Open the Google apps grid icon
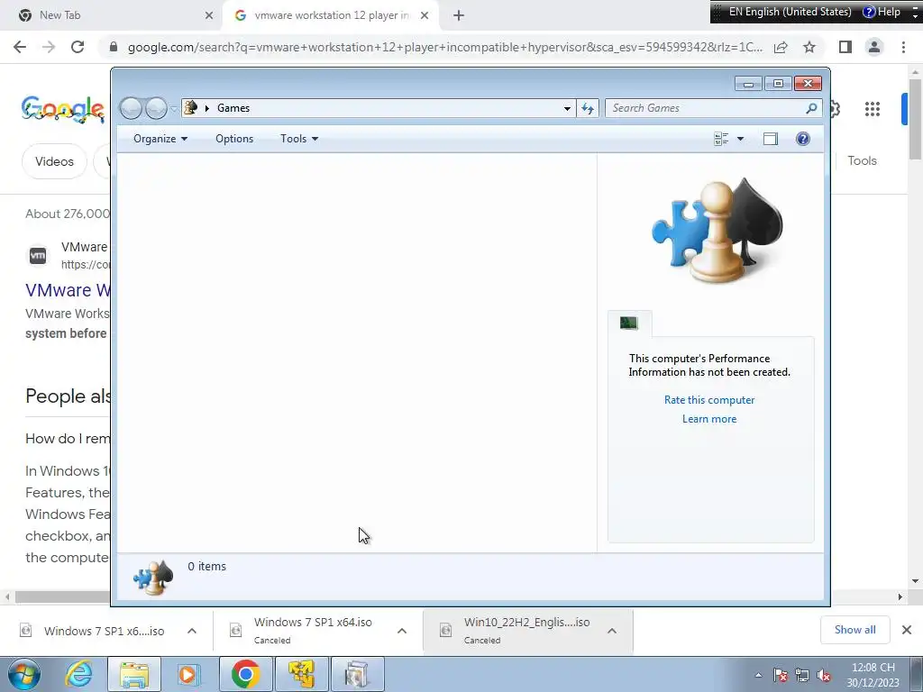The image size is (923, 692). point(872,109)
